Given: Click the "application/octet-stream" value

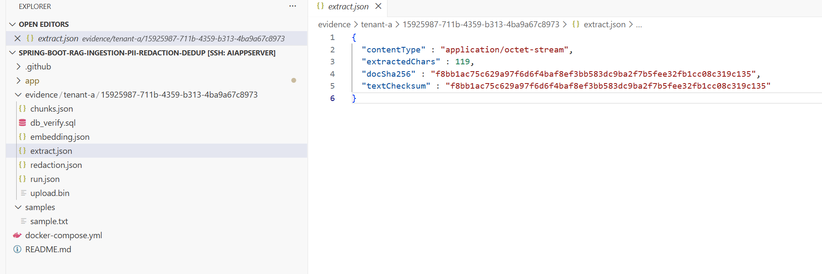Looking at the screenshot, I should [504, 49].
